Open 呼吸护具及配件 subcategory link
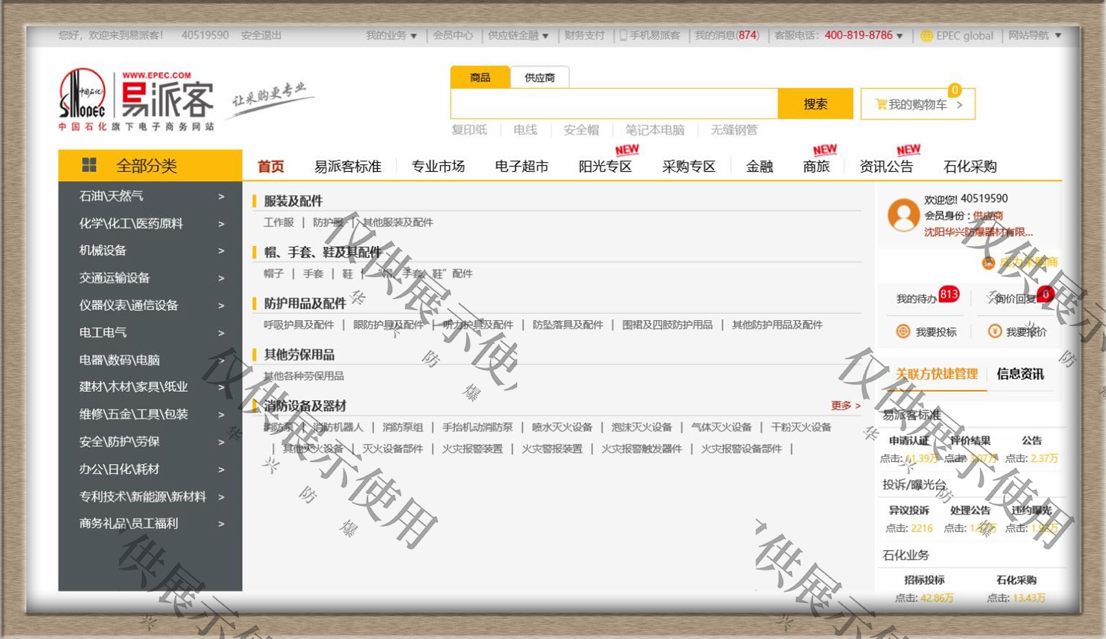 [x=299, y=325]
